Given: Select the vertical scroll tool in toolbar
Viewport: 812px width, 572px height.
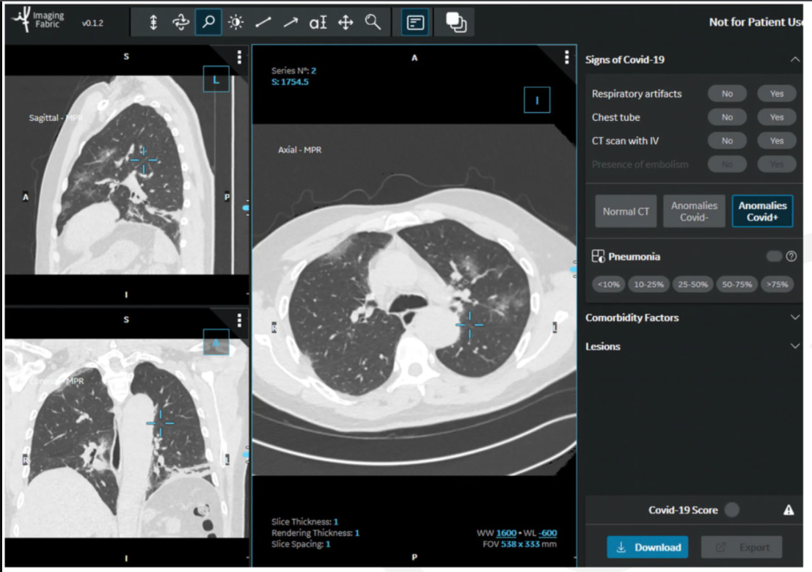Looking at the screenshot, I should pyautogui.click(x=153, y=23).
